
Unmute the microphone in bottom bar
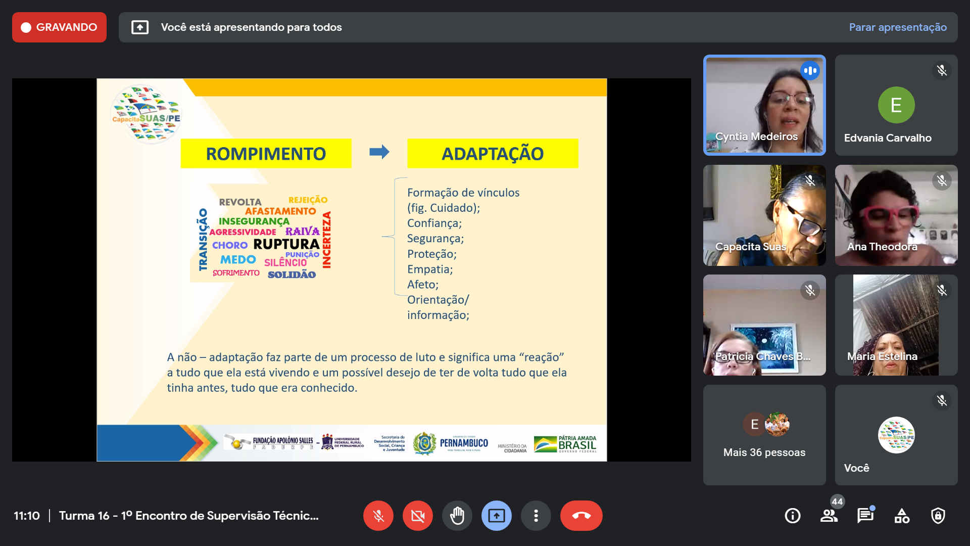[378, 516]
